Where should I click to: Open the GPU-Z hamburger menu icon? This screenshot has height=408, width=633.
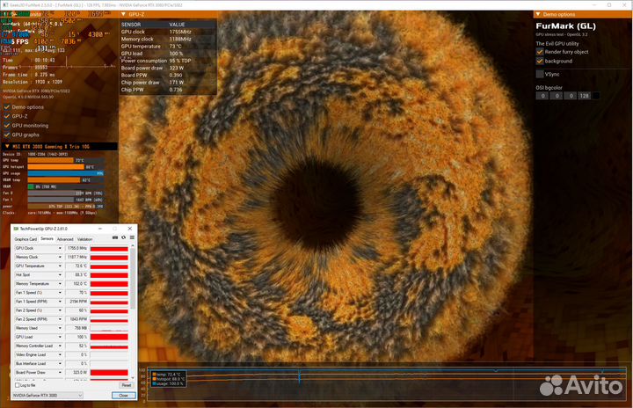point(132,237)
